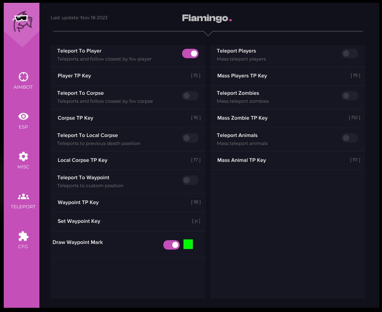Select the MISC sidebar label
Screen dimensions: 382x312
(23, 167)
